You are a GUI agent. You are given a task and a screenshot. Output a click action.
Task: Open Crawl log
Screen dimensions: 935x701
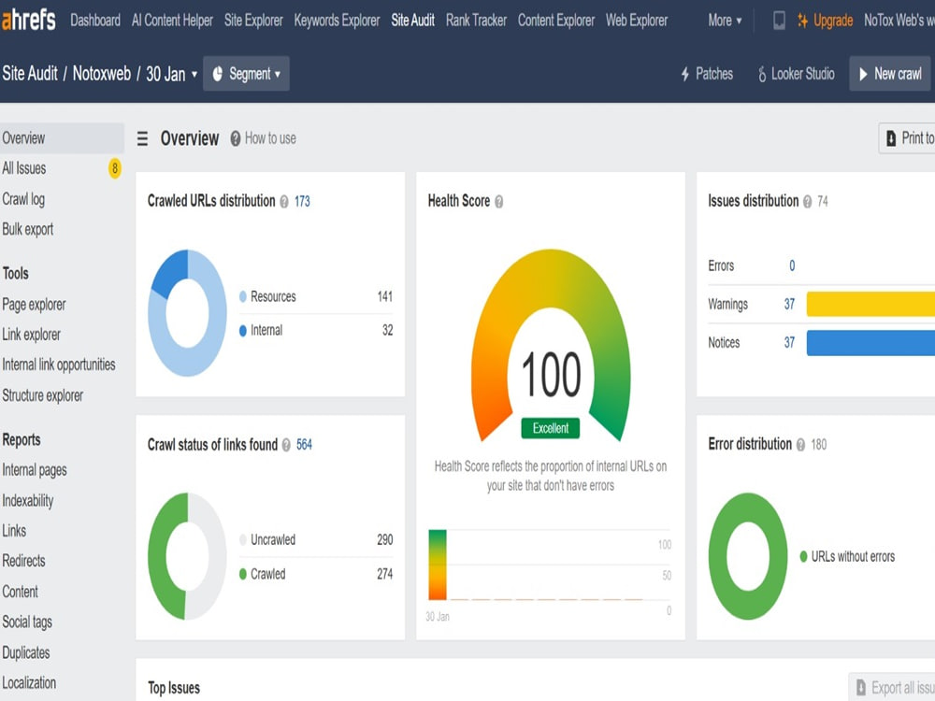23,199
